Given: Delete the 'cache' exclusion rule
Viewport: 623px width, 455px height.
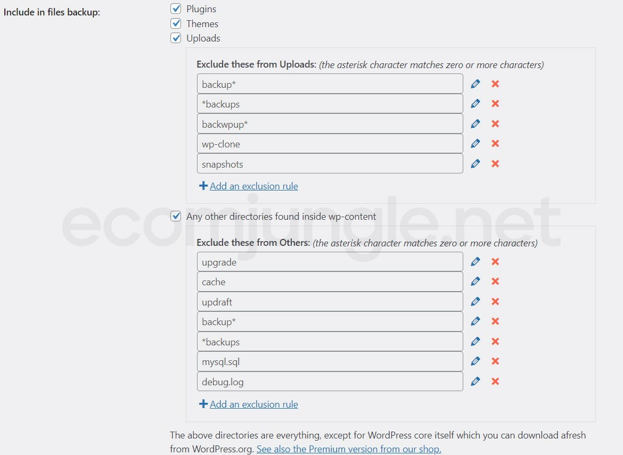Looking at the screenshot, I should tap(495, 282).
